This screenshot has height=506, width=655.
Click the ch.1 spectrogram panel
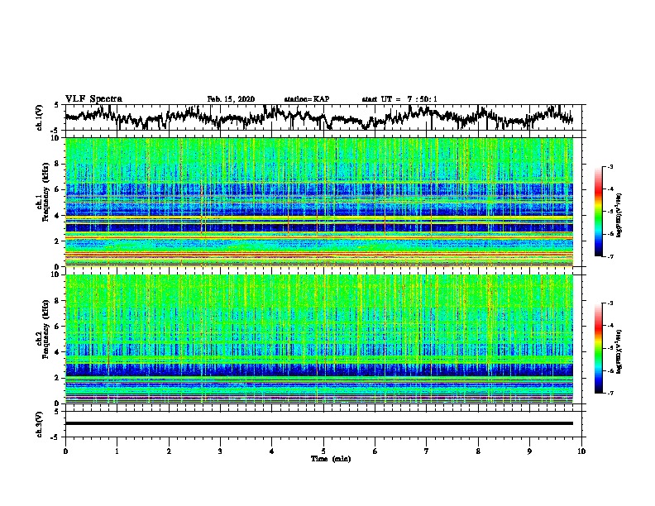pos(319,202)
